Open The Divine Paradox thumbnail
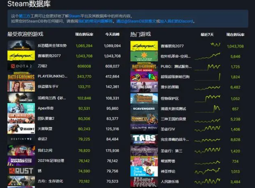 point(144,171)
